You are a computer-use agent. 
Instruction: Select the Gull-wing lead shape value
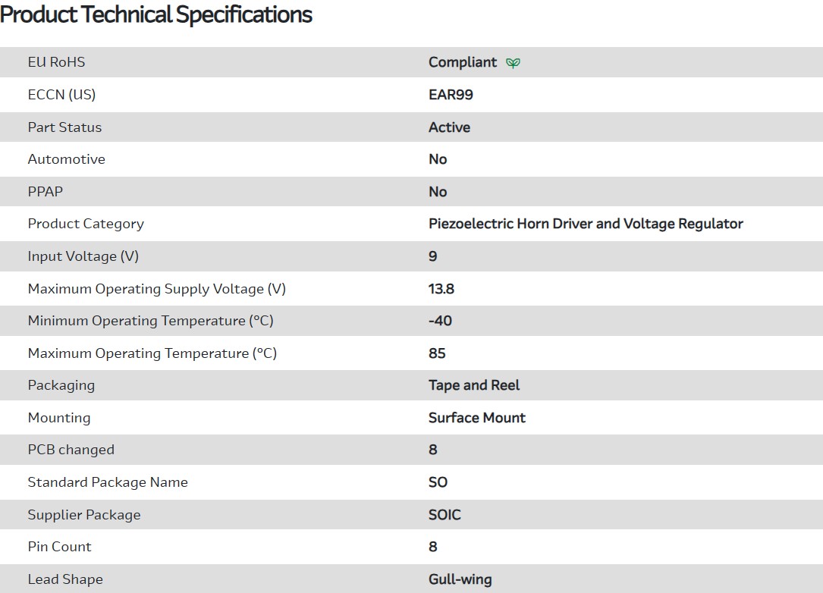(460, 579)
